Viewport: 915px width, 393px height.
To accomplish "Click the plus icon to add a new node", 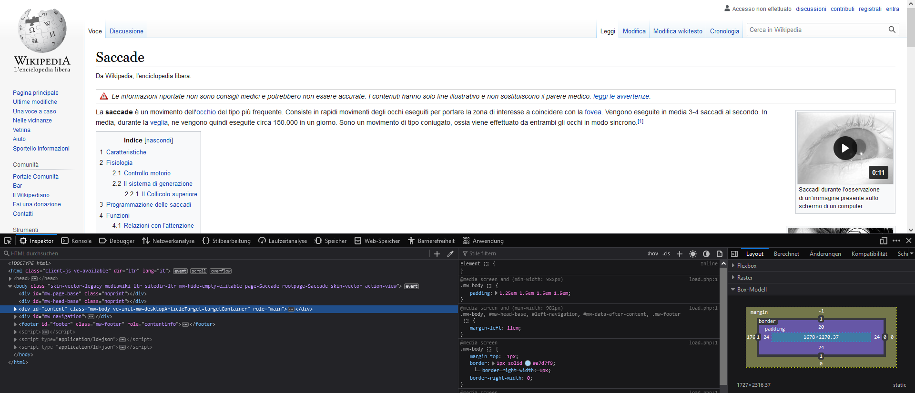I will tap(437, 254).
